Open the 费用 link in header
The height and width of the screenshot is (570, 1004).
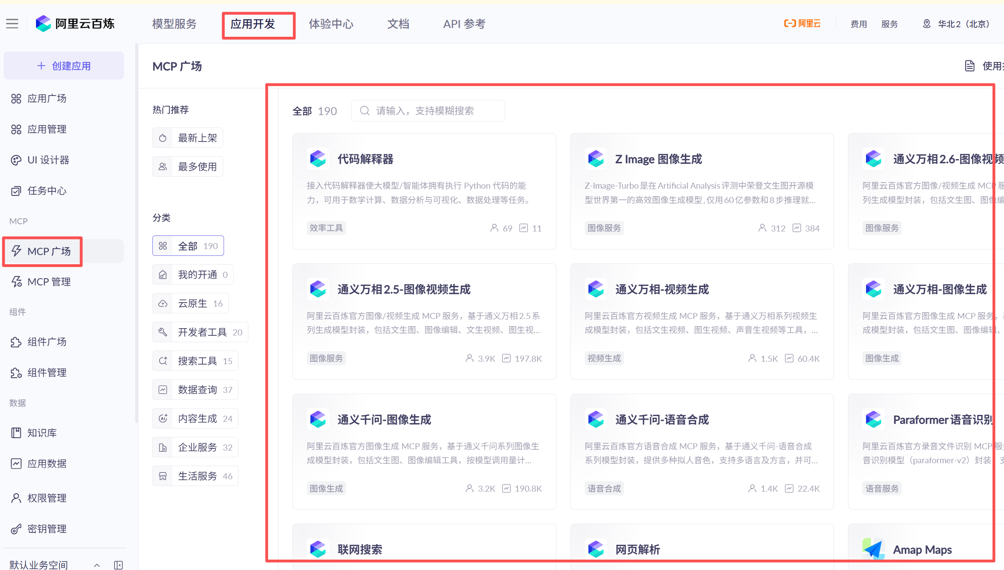click(x=858, y=24)
